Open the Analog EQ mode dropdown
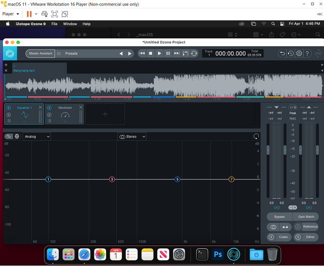 pyautogui.click(x=37, y=136)
